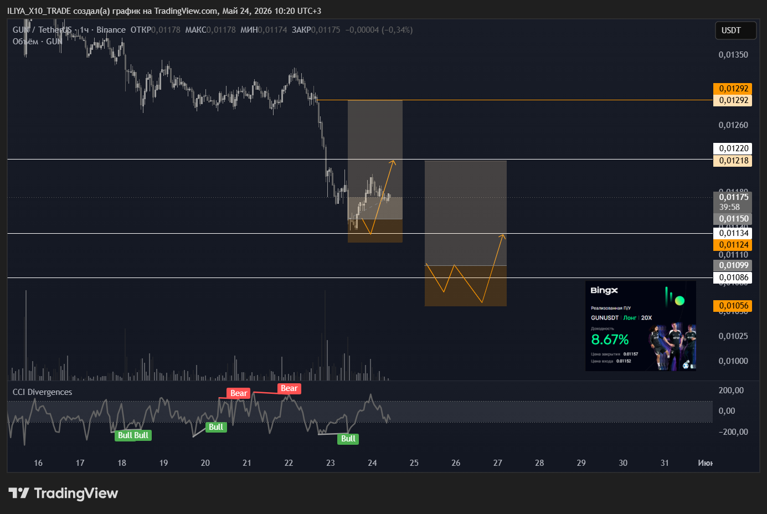Click date 27 on the time axis
The width and height of the screenshot is (767, 514).
498,463
